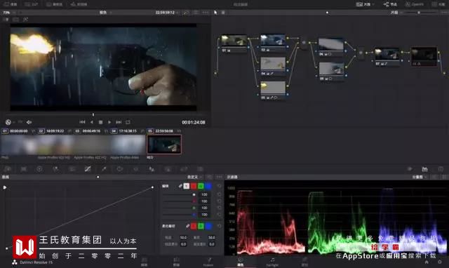
Task: Open curves panel three-dots menu
Action: 220,177
